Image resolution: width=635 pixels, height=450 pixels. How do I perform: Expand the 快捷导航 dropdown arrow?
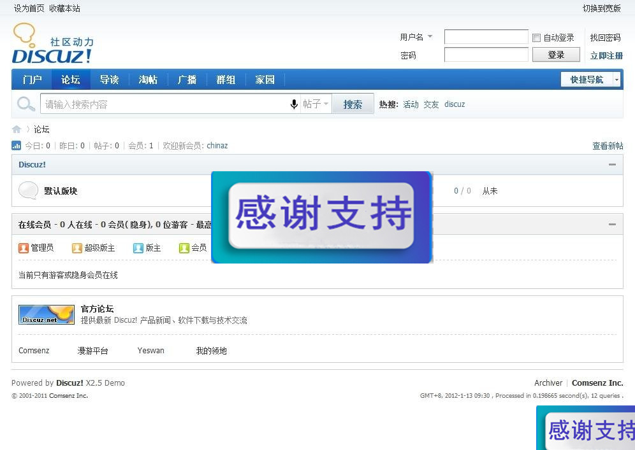(617, 80)
